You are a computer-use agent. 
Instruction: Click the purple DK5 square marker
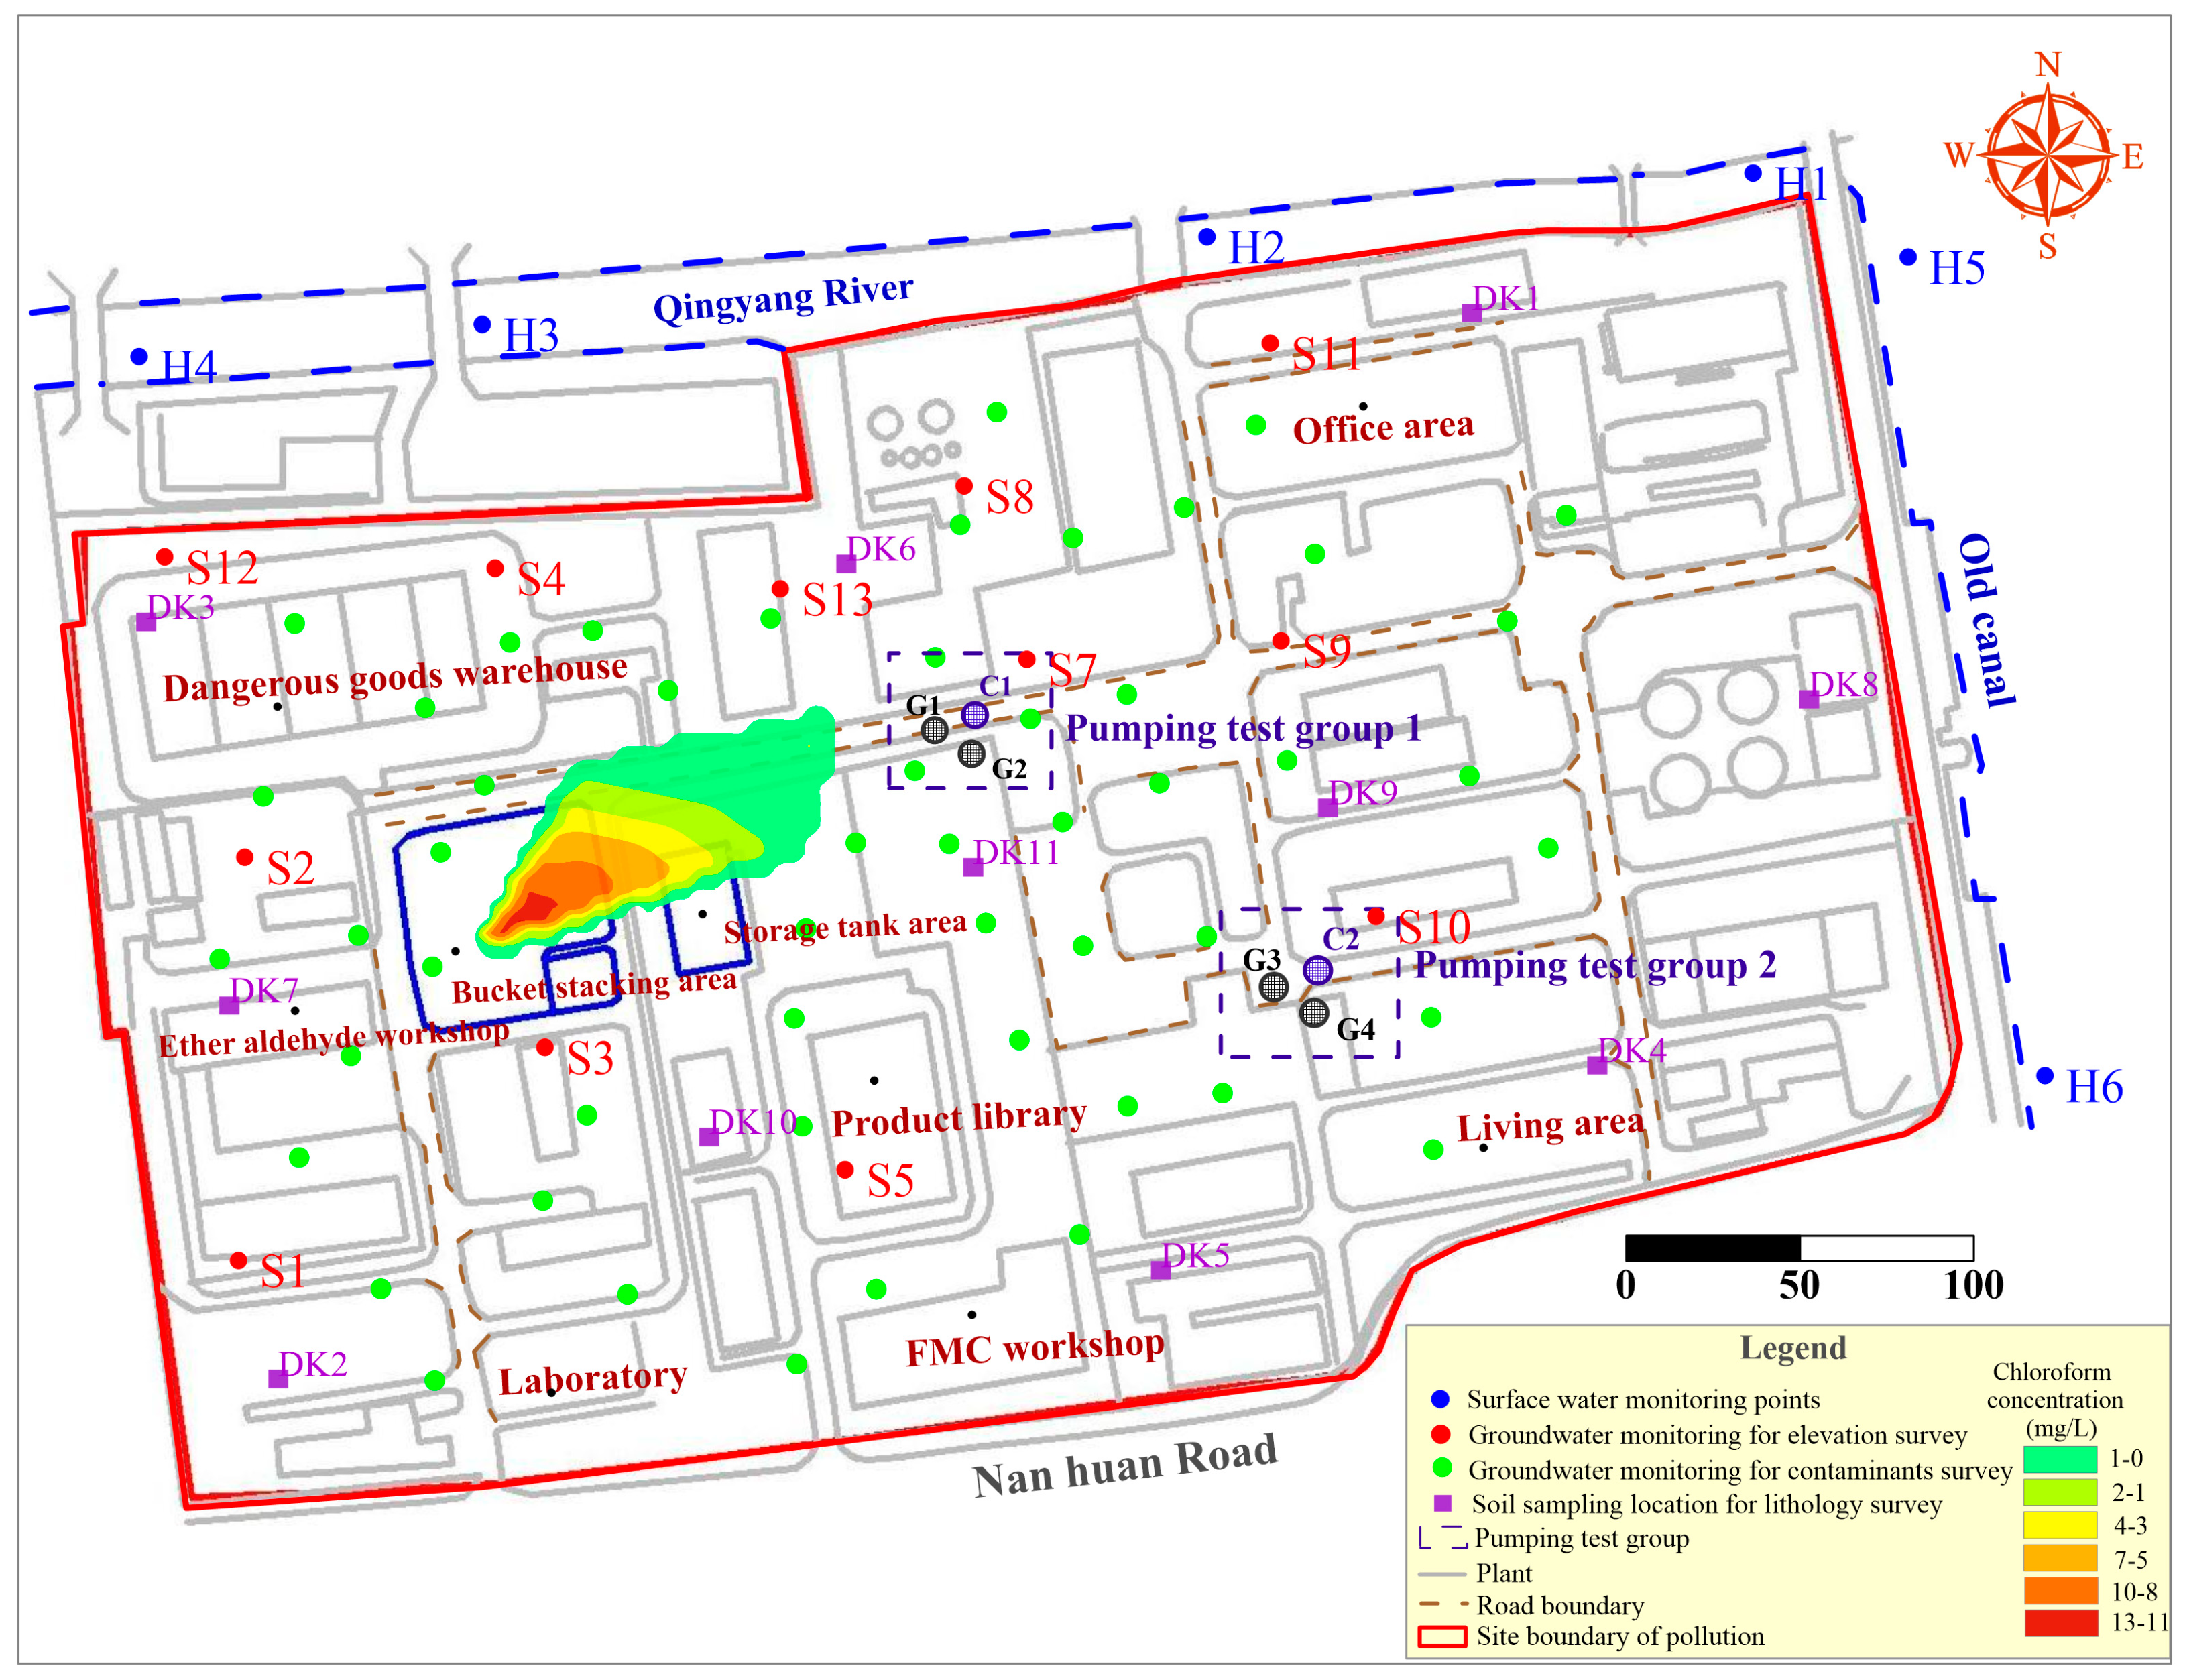click(x=1160, y=1270)
